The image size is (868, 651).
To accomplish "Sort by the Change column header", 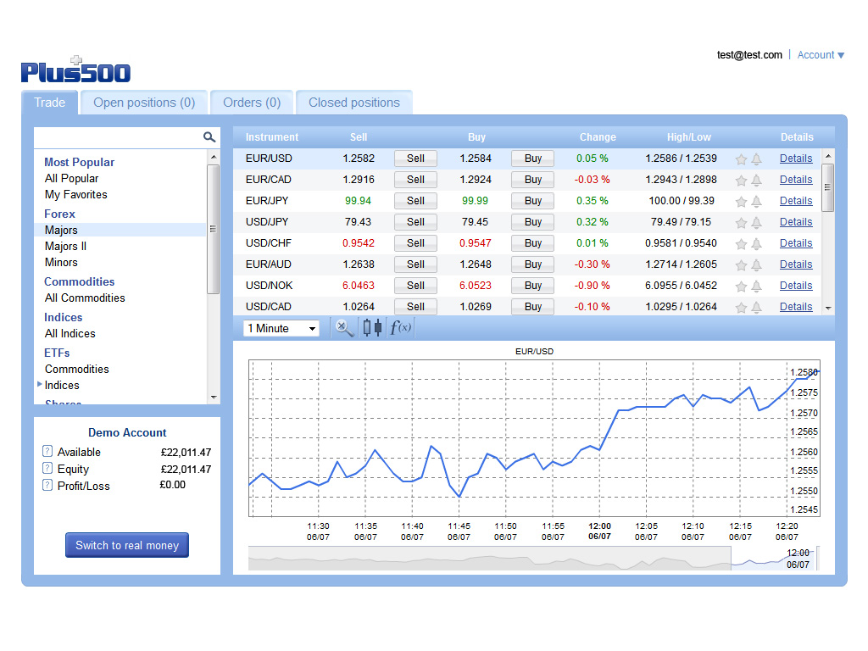I will click(x=598, y=137).
